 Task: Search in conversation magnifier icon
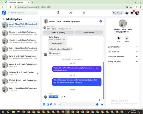[126, 38]
